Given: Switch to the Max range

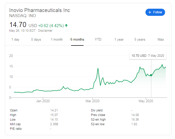Looking at the screenshot, I should point(161,39).
